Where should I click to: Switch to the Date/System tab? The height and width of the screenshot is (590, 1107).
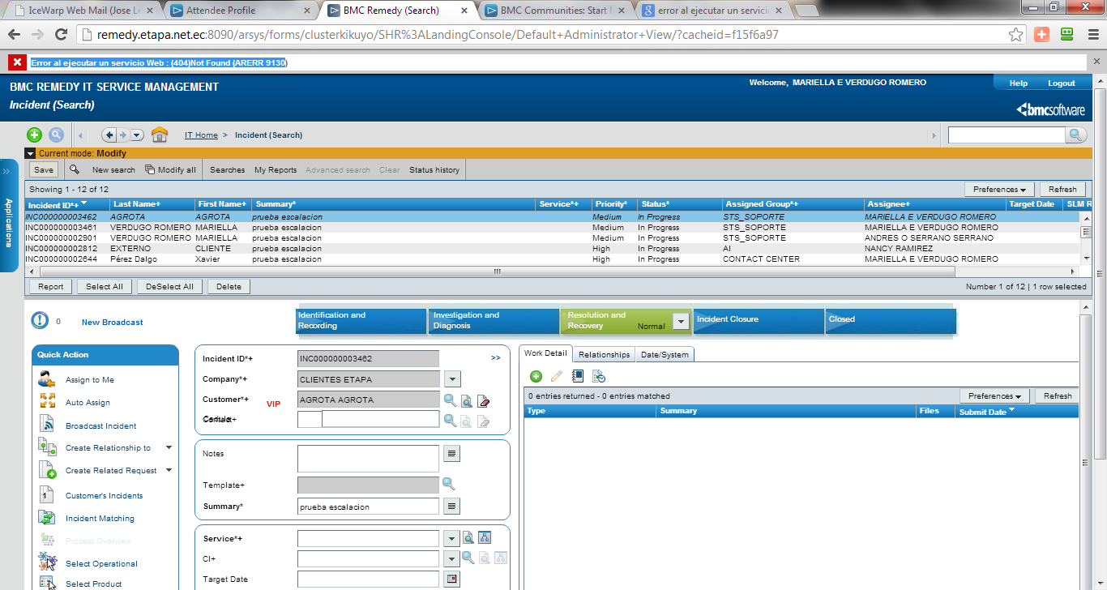tap(665, 355)
